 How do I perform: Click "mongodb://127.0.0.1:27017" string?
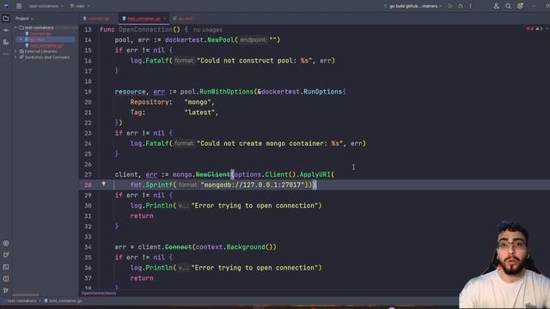253,185
